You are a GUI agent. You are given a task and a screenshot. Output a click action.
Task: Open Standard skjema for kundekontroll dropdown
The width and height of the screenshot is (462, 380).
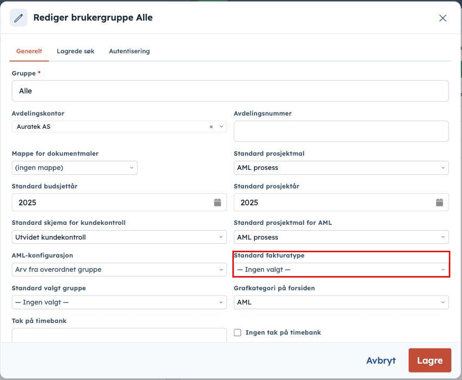click(119, 237)
